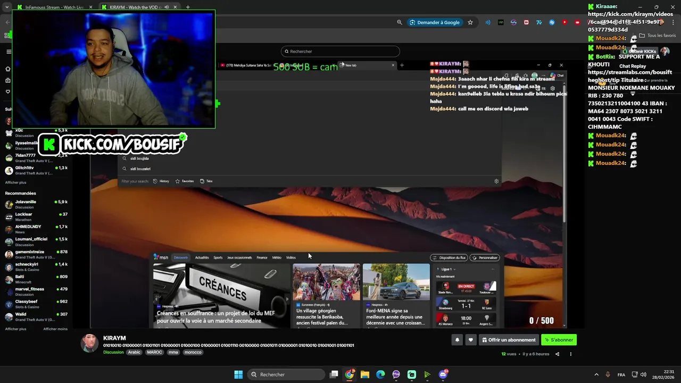Viewport: 681px width, 383px height.
Task: Click the zoom magnifier icon in the address bar
Action: tap(400, 22)
